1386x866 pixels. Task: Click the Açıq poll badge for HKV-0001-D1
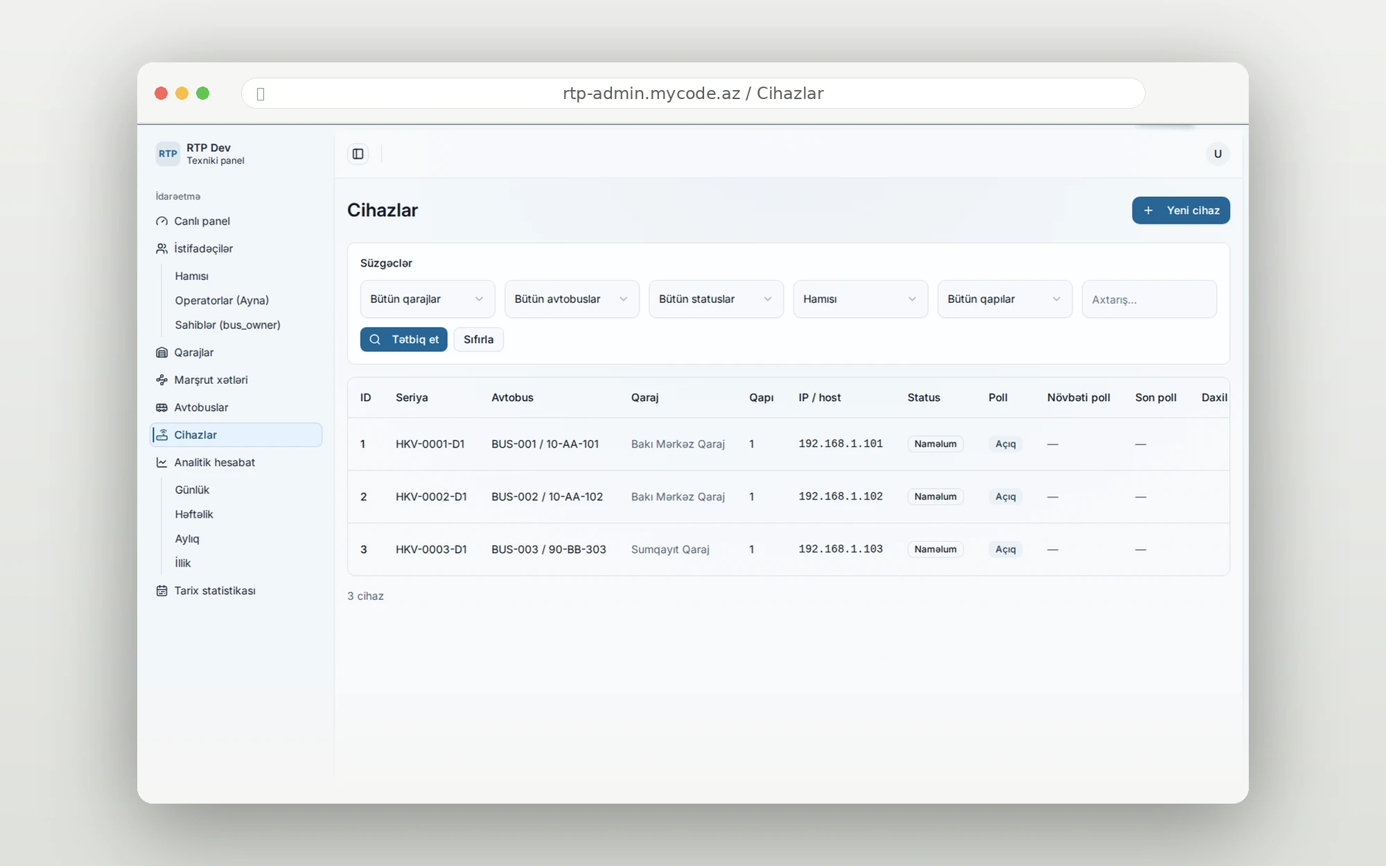click(x=1006, y=444)
